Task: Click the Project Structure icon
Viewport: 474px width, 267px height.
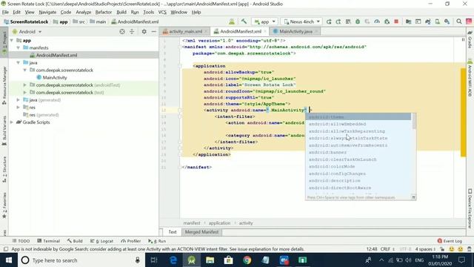Action: pyautogui.click(x=408, y=22)
